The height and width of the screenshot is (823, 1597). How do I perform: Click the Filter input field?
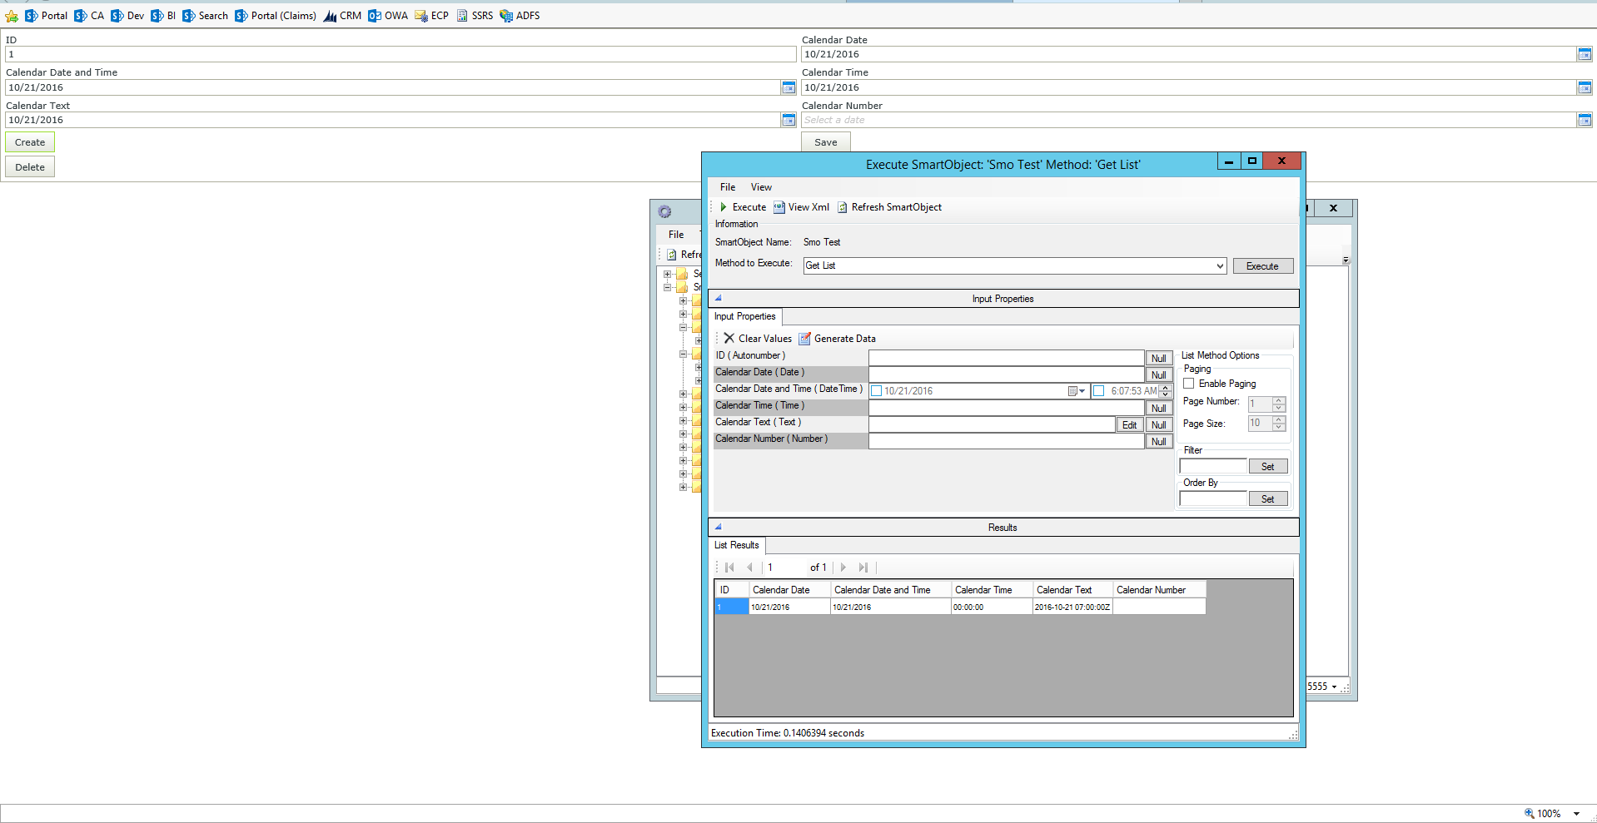pyautogui.click(x=1213, y=467)
